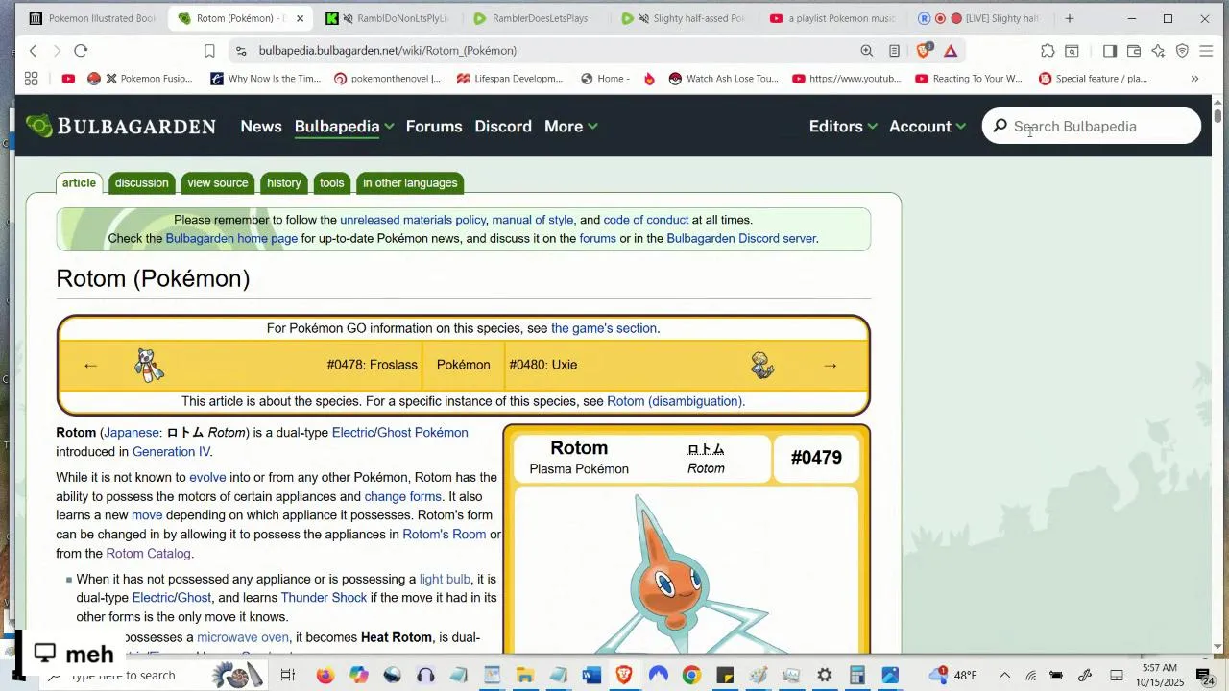1229x691 pixels.
Task: Click the page vertical scrollbar thumb
Action: [1217, 116]
